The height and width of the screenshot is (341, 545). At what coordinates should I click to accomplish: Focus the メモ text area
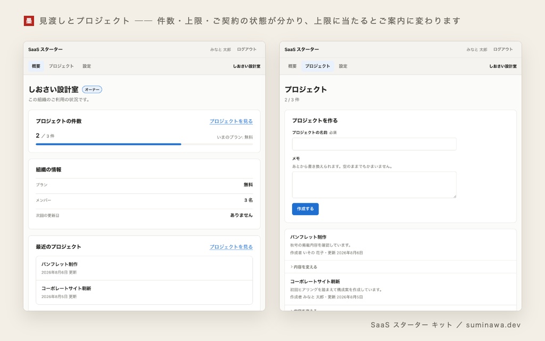tap(374, 185)
